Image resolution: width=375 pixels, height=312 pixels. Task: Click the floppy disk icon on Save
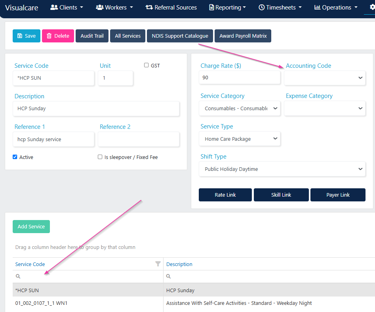[20, 36]
